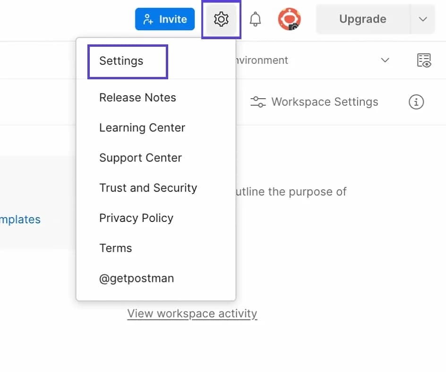
Task: Open Release Notes
Action: pyautogui.click(x=137, y=98)
